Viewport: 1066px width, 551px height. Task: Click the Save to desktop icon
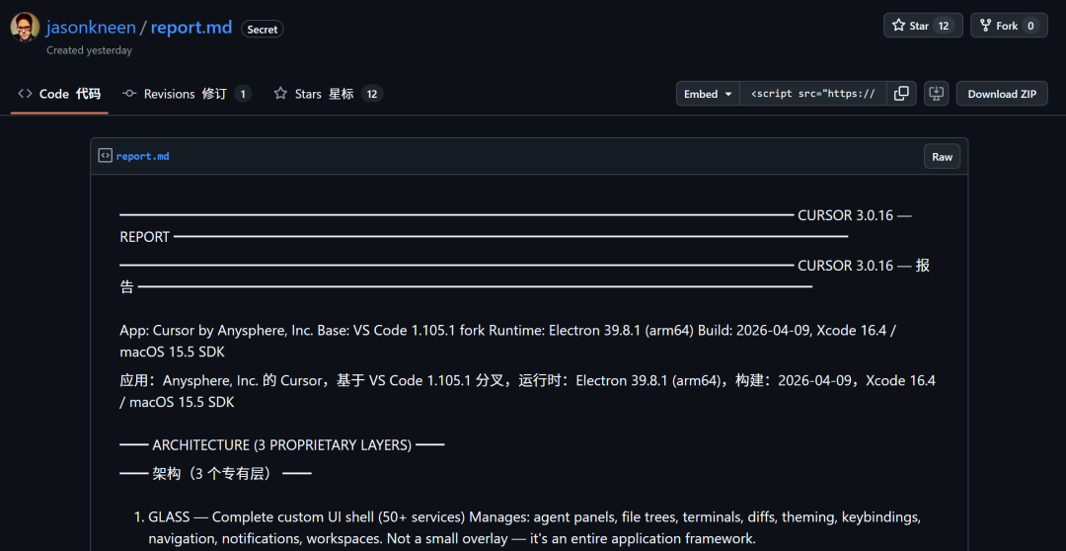pyautogui.click(x=936, y=94)
